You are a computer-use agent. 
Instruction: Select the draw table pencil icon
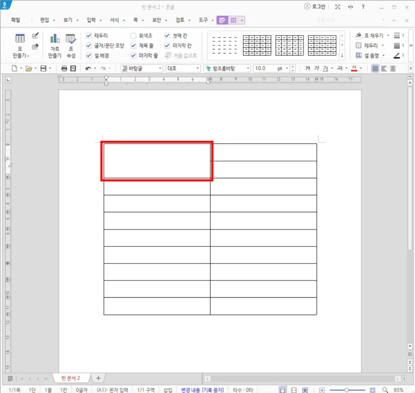pos(35,36)
